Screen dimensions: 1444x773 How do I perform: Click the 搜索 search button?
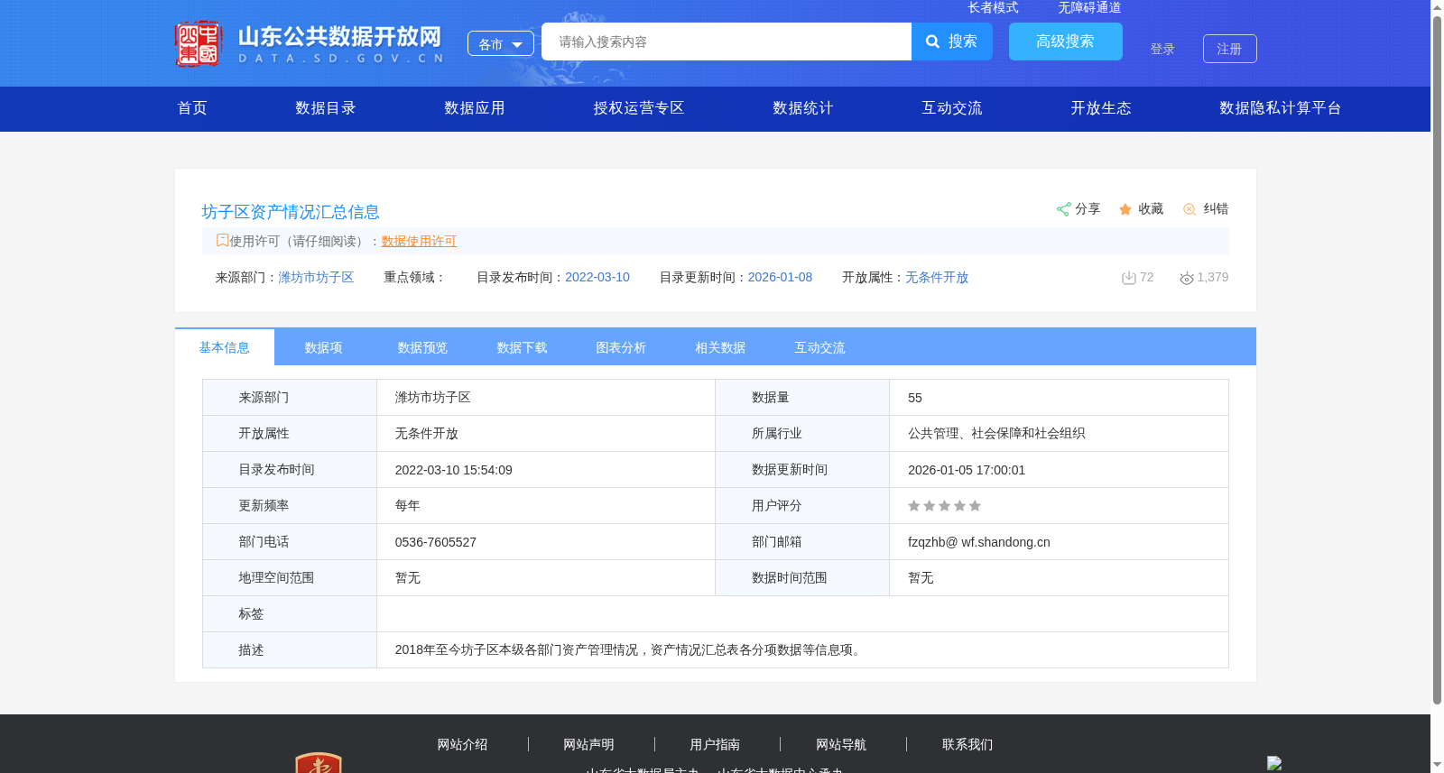[952, 41]
